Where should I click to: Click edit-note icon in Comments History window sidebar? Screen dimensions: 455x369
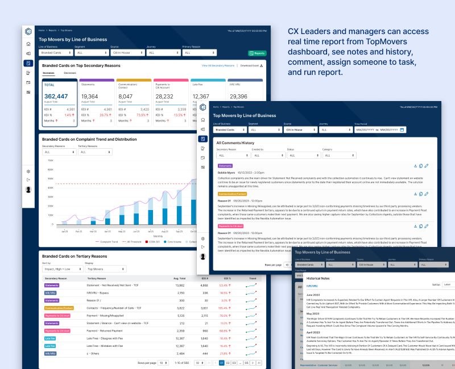(203, 148)
